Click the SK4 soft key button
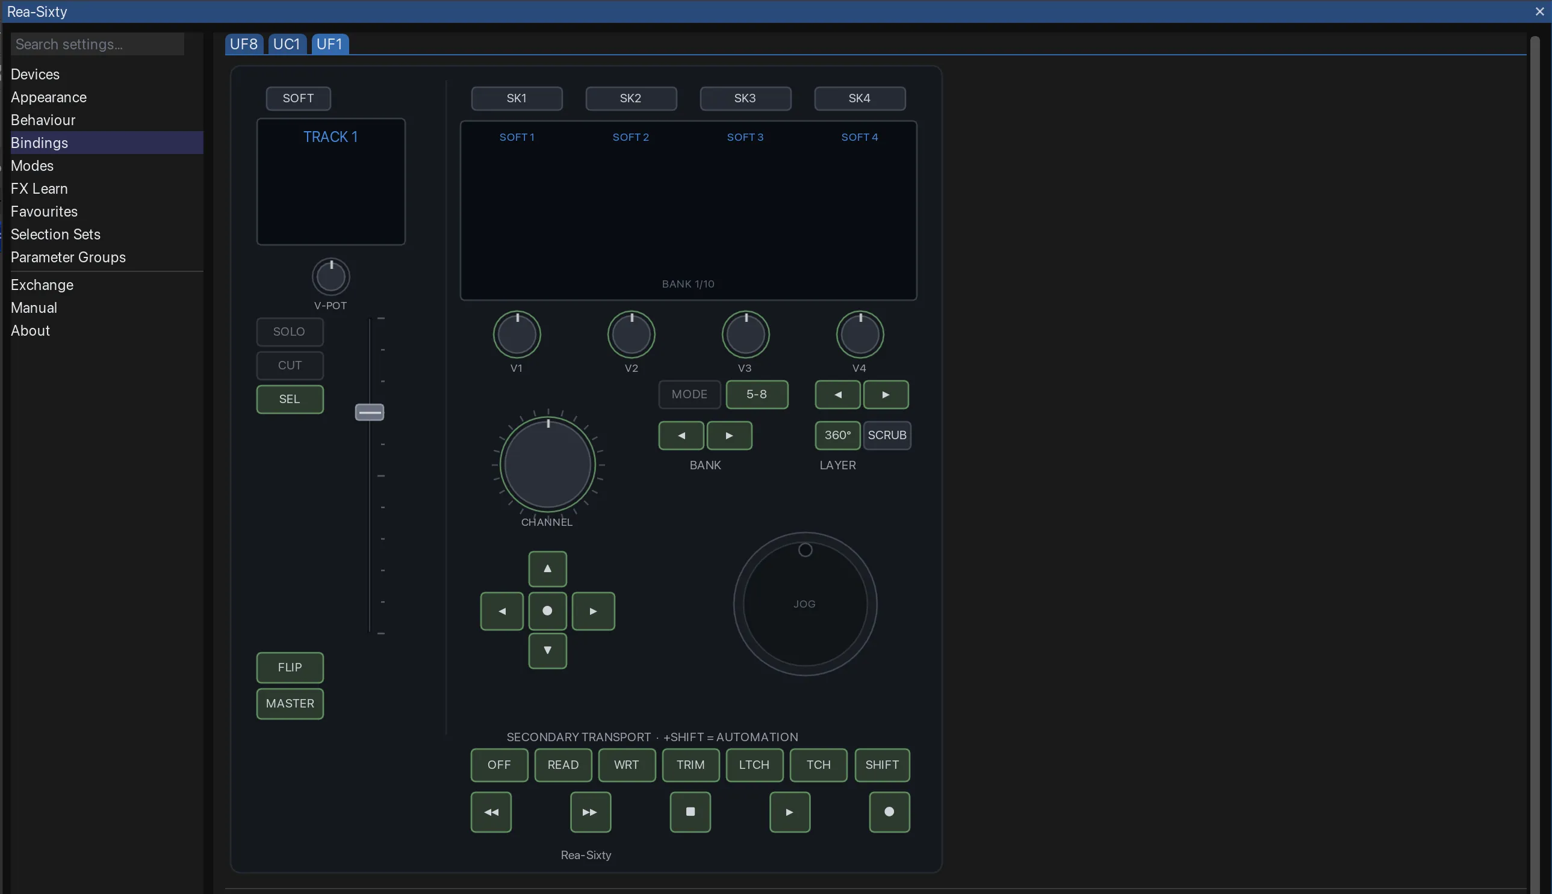1552x894 pixels. 860,98
